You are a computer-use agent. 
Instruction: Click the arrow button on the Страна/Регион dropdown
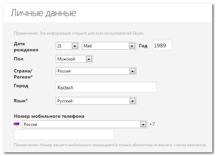(132, 71)
